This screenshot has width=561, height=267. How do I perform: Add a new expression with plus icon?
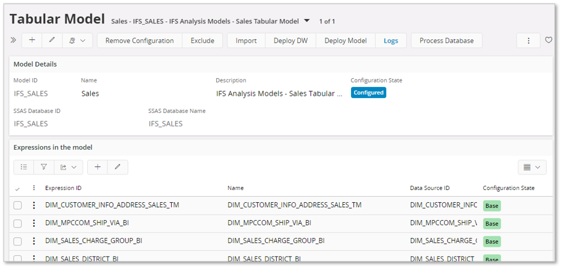pos(98,167)
